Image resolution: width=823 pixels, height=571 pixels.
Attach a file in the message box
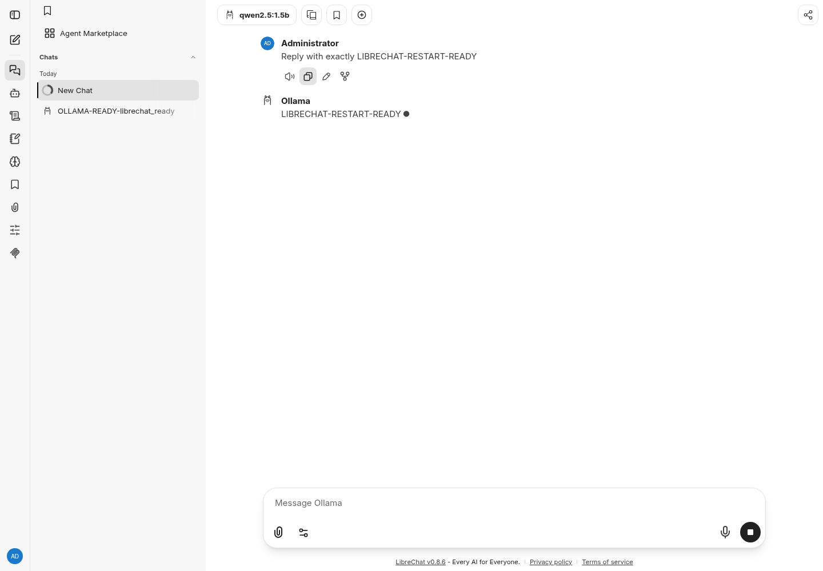click(x=278, y=532)
